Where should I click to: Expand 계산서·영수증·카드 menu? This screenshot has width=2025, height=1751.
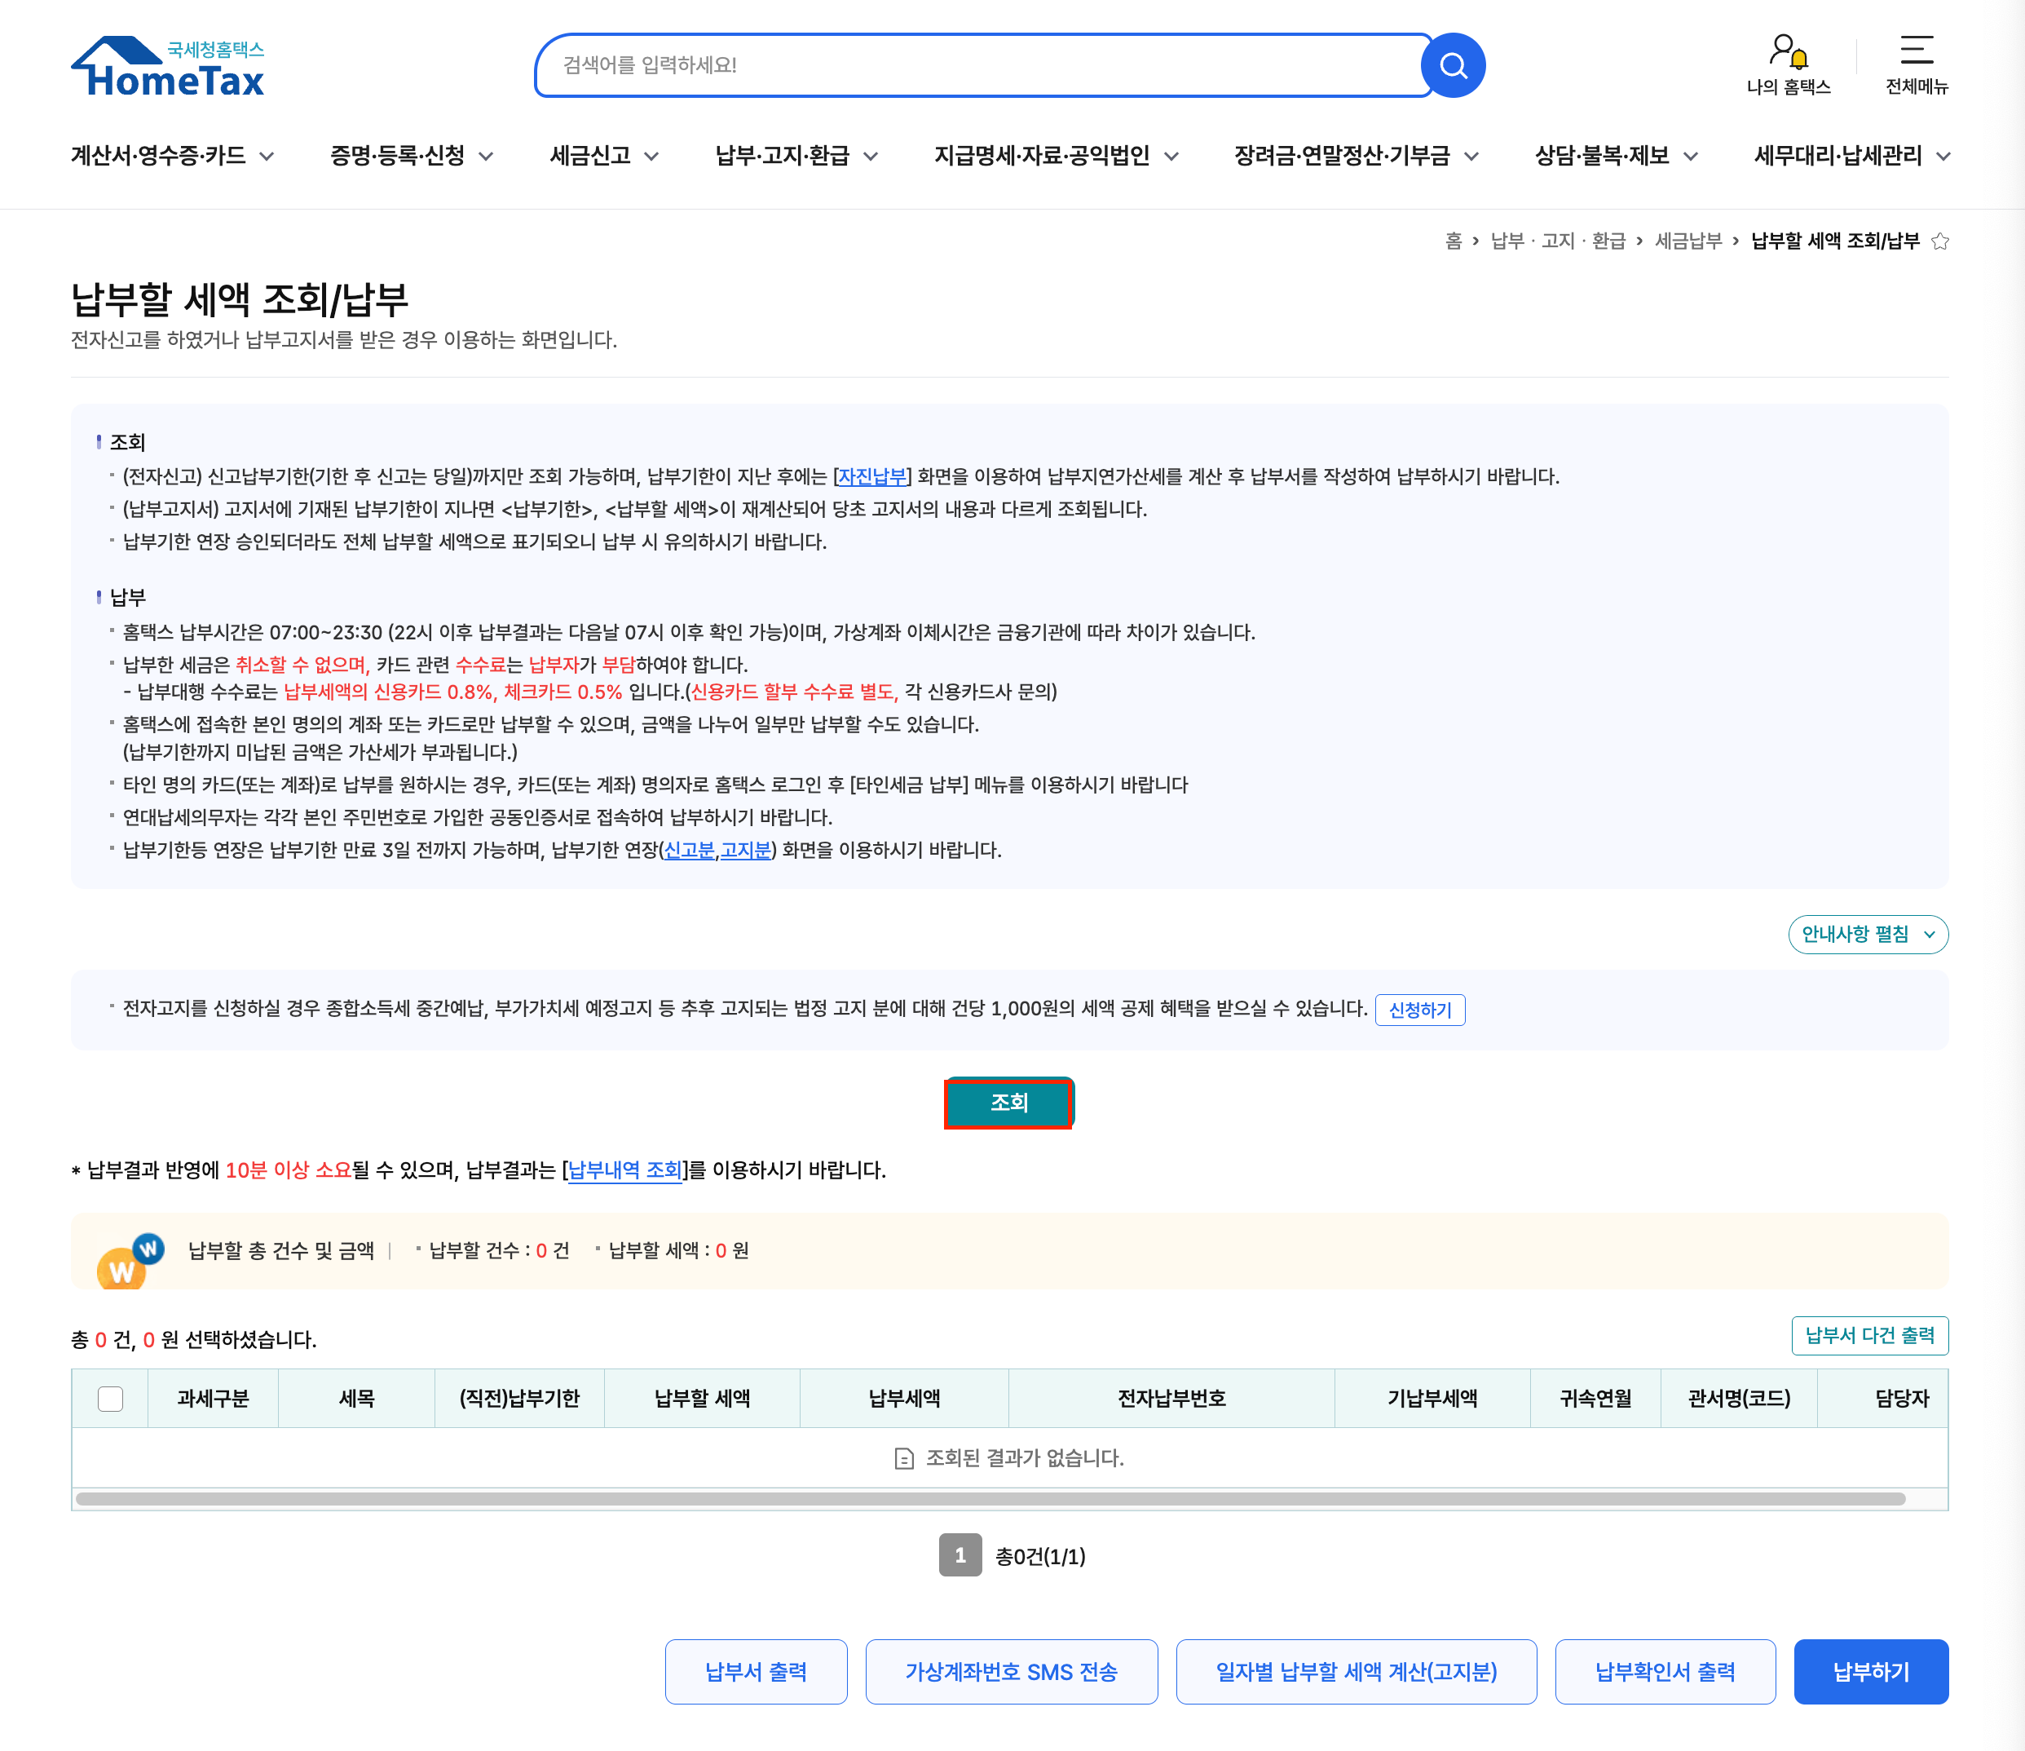(x=173, y=156)
